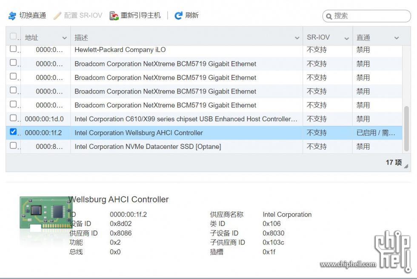Sort by the SR-IOV column header

tap(318, 37)
